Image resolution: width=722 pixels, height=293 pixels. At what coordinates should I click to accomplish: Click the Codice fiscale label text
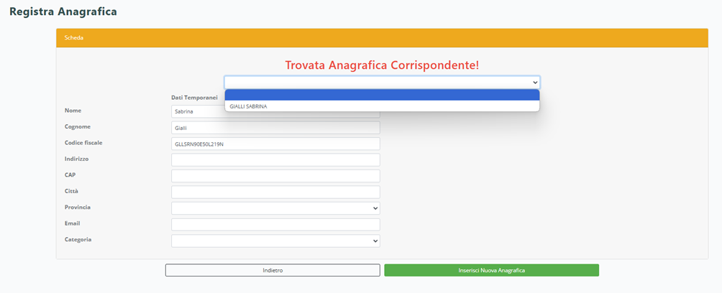(x=83, y=142)
